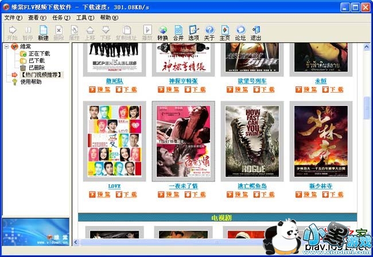Click the 新建 (New) toolbar icon
This screenshot has width=373, height=257.
click(x=43, y=33)
